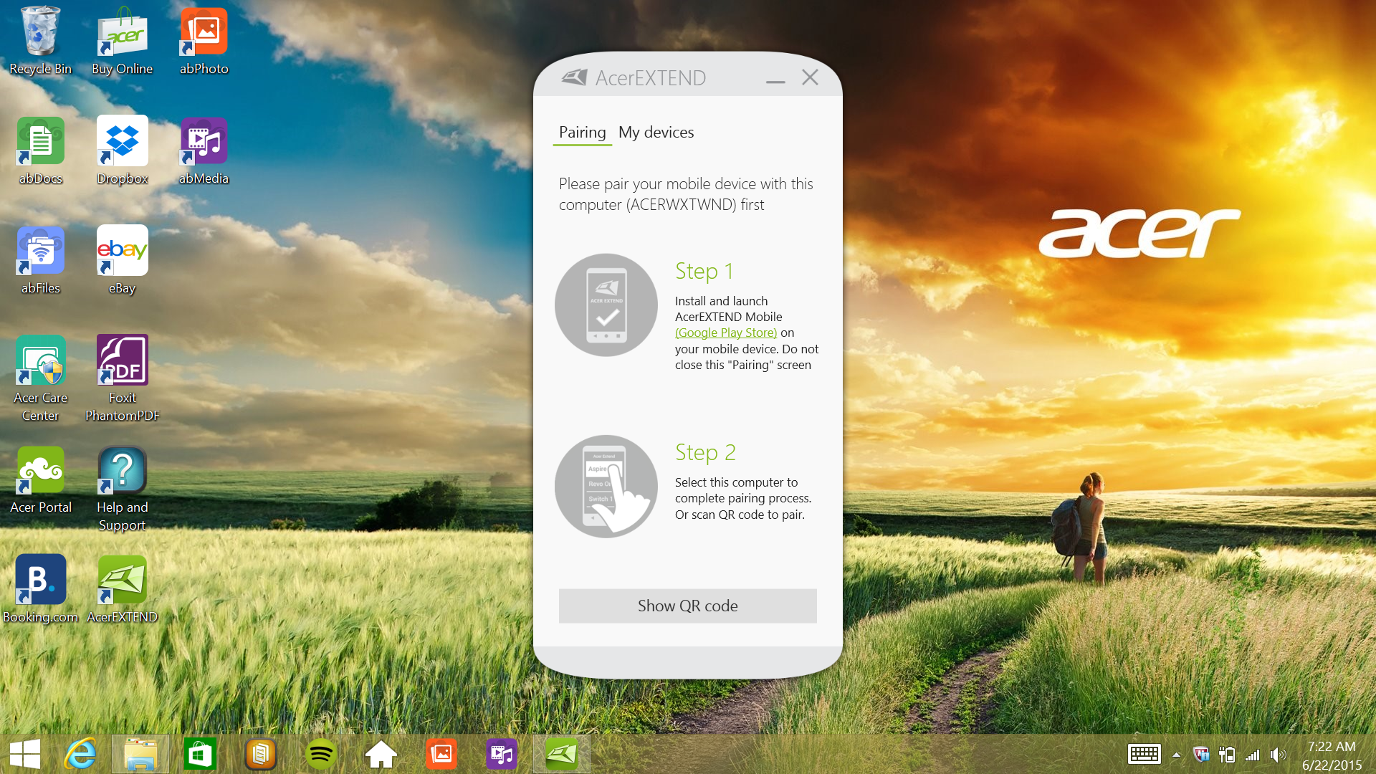This screenshot has height=774, width=1376.
Task: Minimize the AcerEXTEND window
Action: pyautogui.click(x=775, y=78)
